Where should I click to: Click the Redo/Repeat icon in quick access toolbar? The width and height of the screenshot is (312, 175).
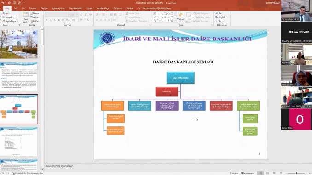9,3
